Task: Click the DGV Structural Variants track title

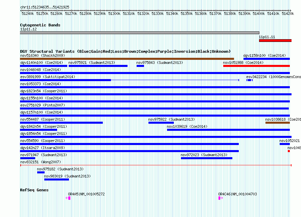Action: click(x=125, y=51)
